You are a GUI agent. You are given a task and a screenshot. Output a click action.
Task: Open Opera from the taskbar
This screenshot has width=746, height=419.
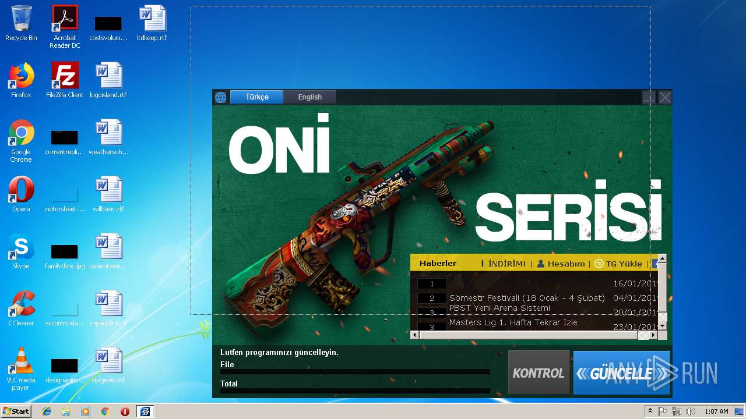(125, 411)
